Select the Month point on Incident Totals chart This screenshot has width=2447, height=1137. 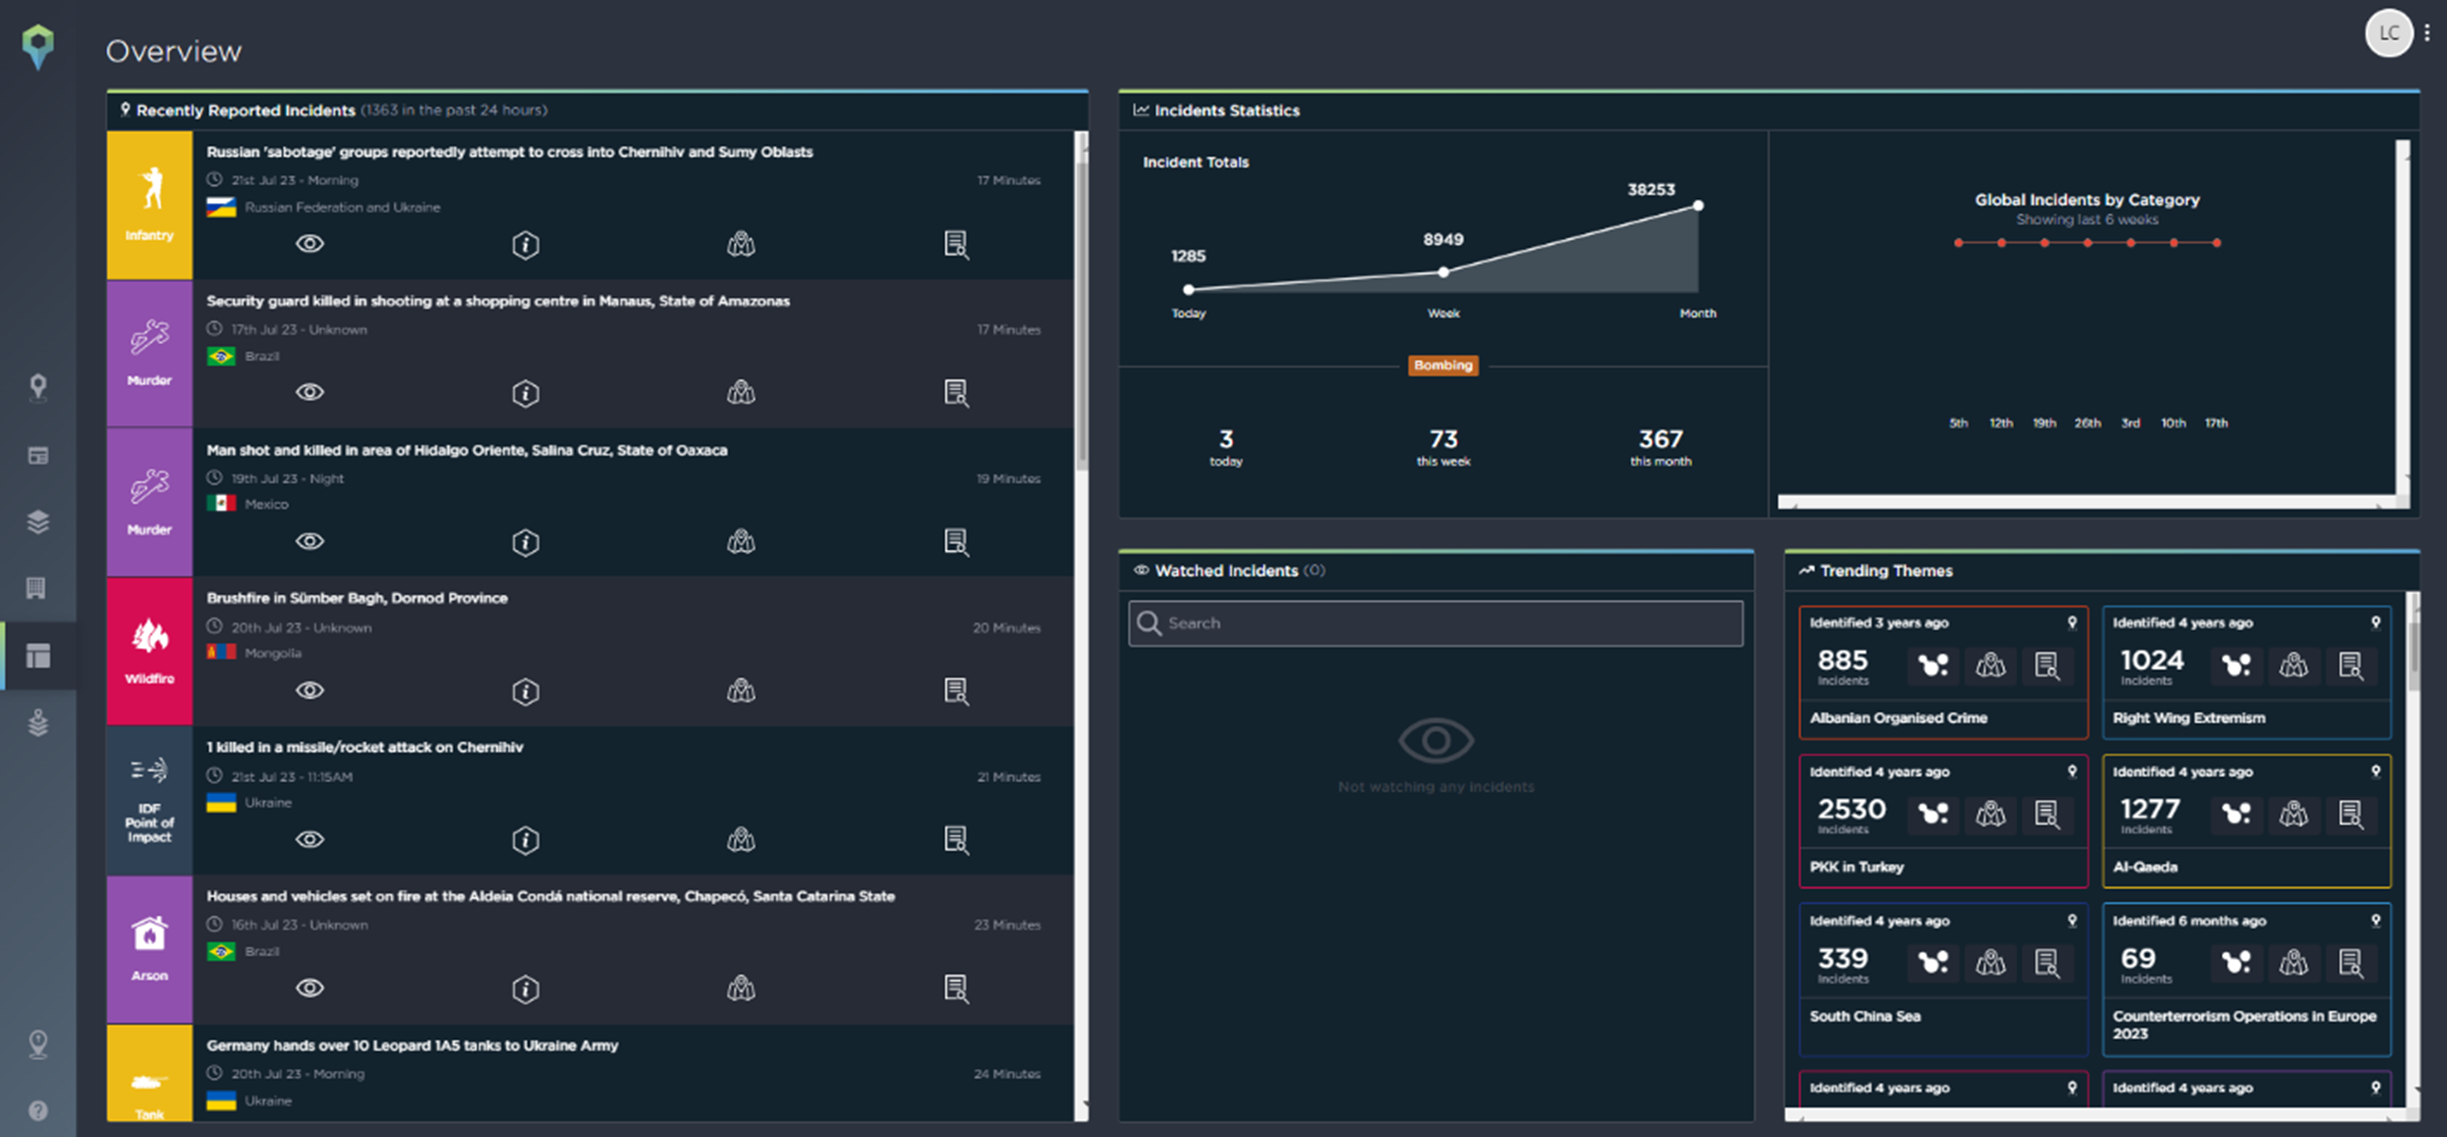[x=1698, y=205]
